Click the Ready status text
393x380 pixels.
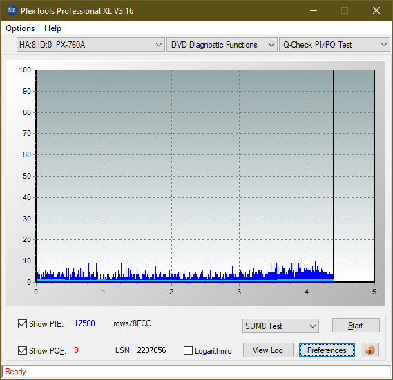(15, 372)
